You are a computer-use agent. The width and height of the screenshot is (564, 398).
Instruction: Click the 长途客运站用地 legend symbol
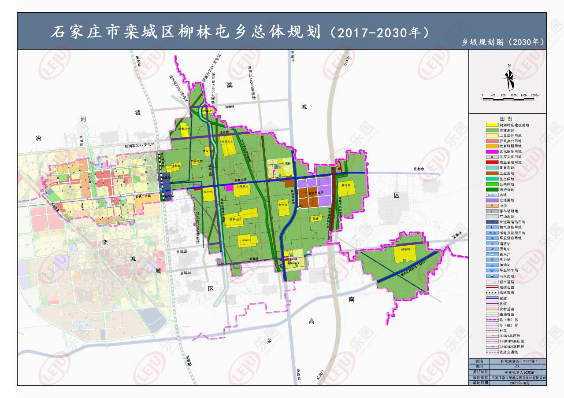492,222
